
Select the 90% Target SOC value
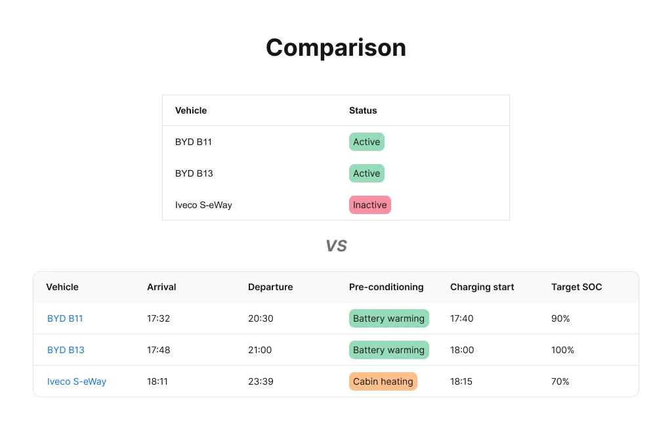pyautogui.click(x=560, y=318)
